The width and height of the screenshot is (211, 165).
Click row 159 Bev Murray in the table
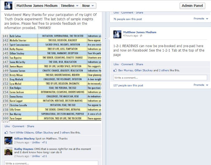(51, 114)
